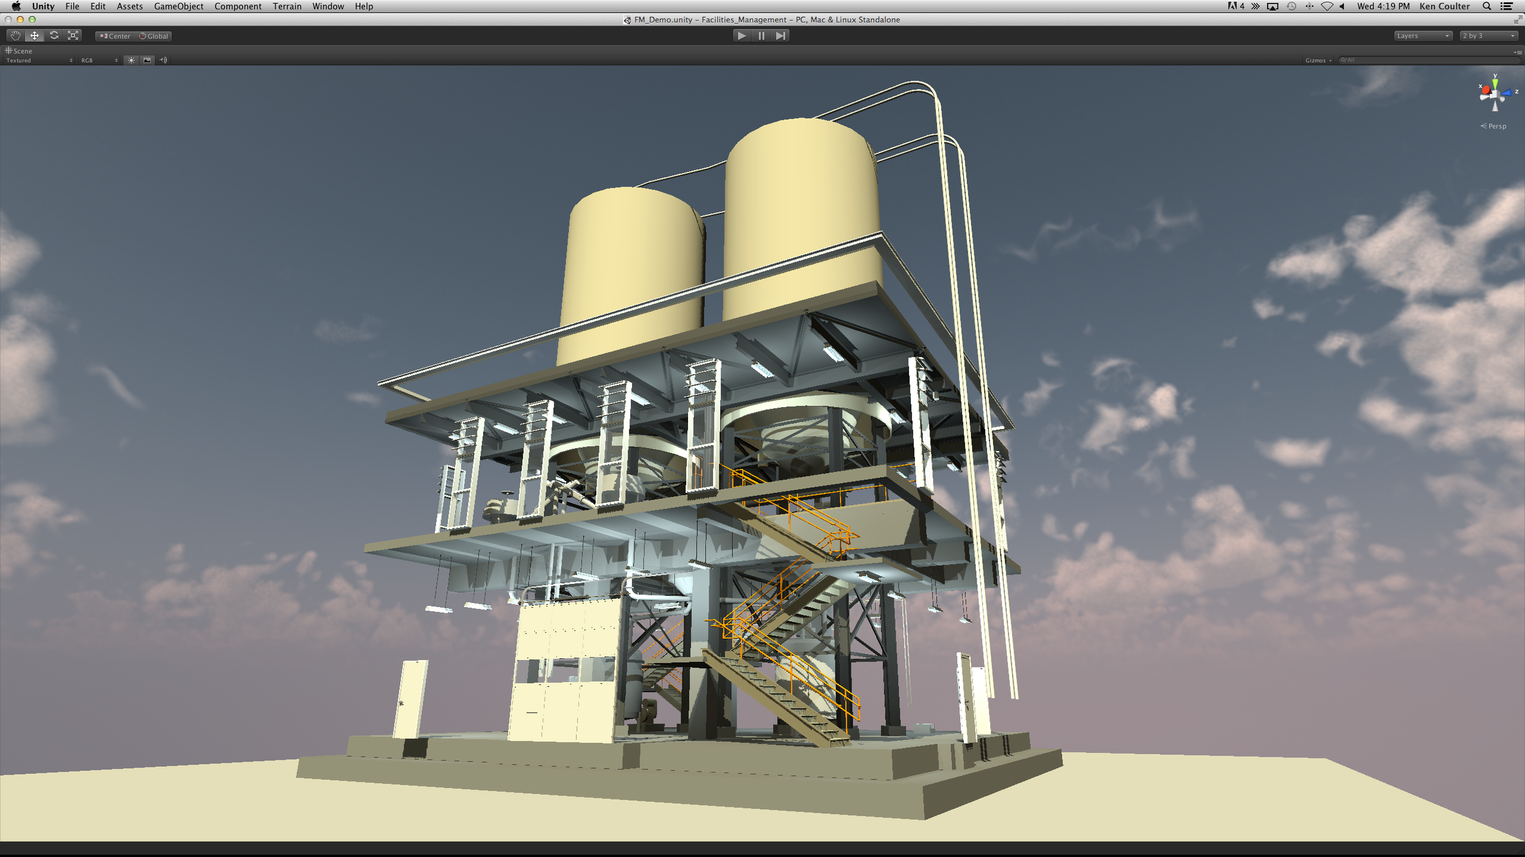The image size is (1525, 857).
Task: Toggle the Global handle rotation button
Action: pyautogui.click(x=154, y=36)
